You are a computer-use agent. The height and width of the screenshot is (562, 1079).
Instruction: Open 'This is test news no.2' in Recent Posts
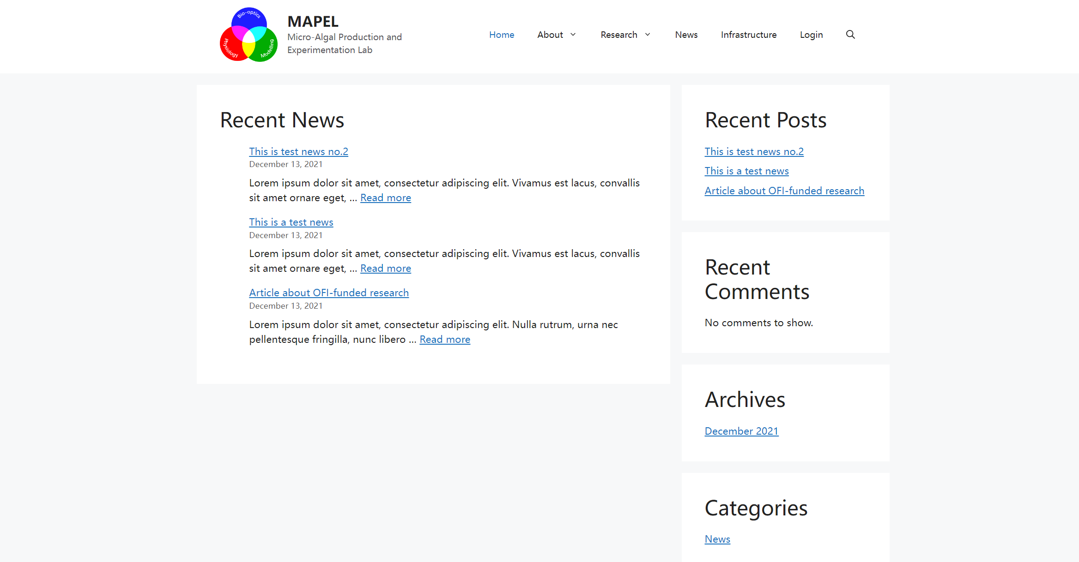coord(754,151)
